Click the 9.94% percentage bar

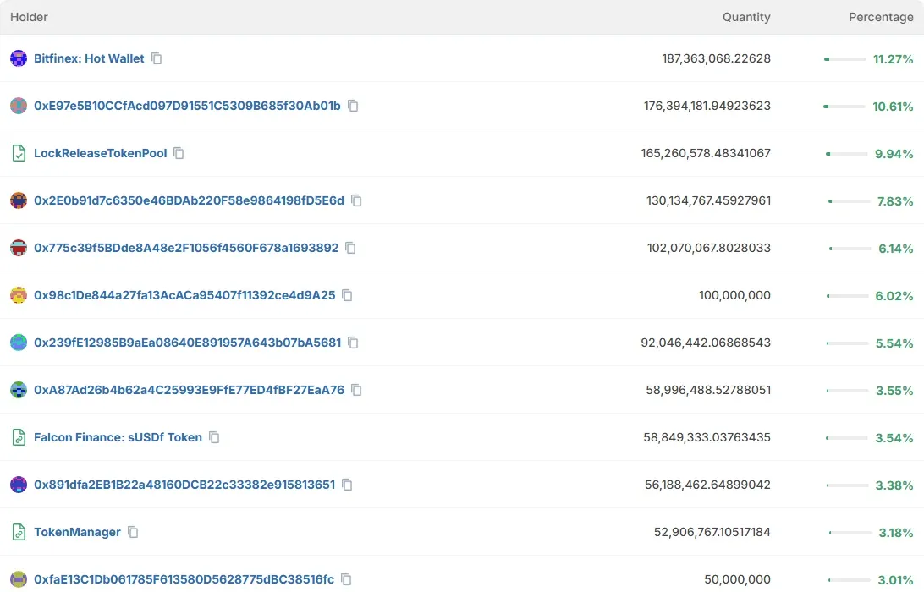click(x=847, y=154)
